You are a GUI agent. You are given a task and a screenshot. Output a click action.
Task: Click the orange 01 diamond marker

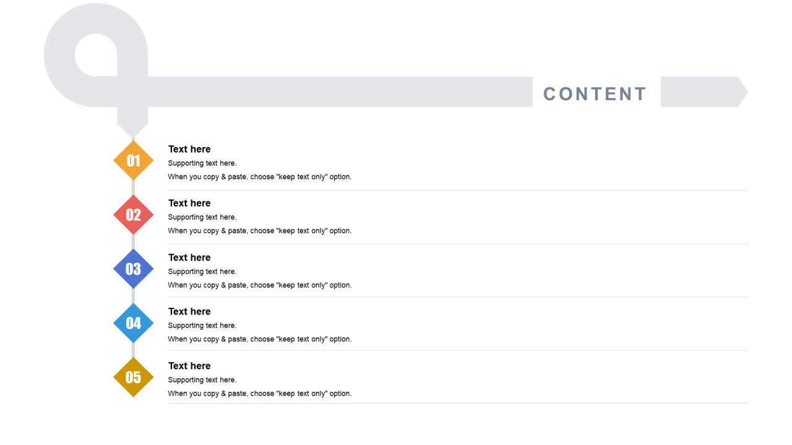click(133, 161)
